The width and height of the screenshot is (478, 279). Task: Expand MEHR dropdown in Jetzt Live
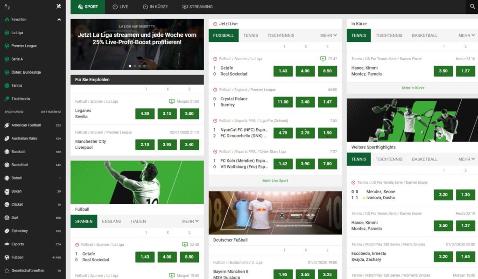point(328,35)
